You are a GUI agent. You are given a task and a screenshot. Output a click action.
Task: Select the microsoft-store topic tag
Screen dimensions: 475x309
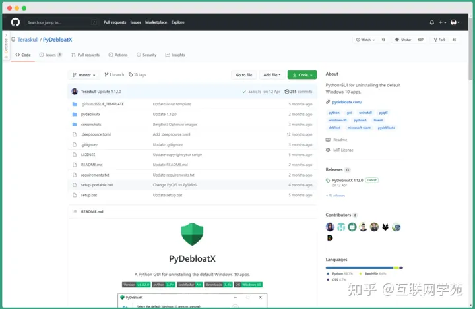(359, 128)
